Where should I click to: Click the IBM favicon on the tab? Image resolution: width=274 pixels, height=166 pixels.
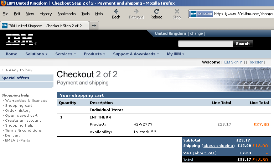[x=5, y=26]
